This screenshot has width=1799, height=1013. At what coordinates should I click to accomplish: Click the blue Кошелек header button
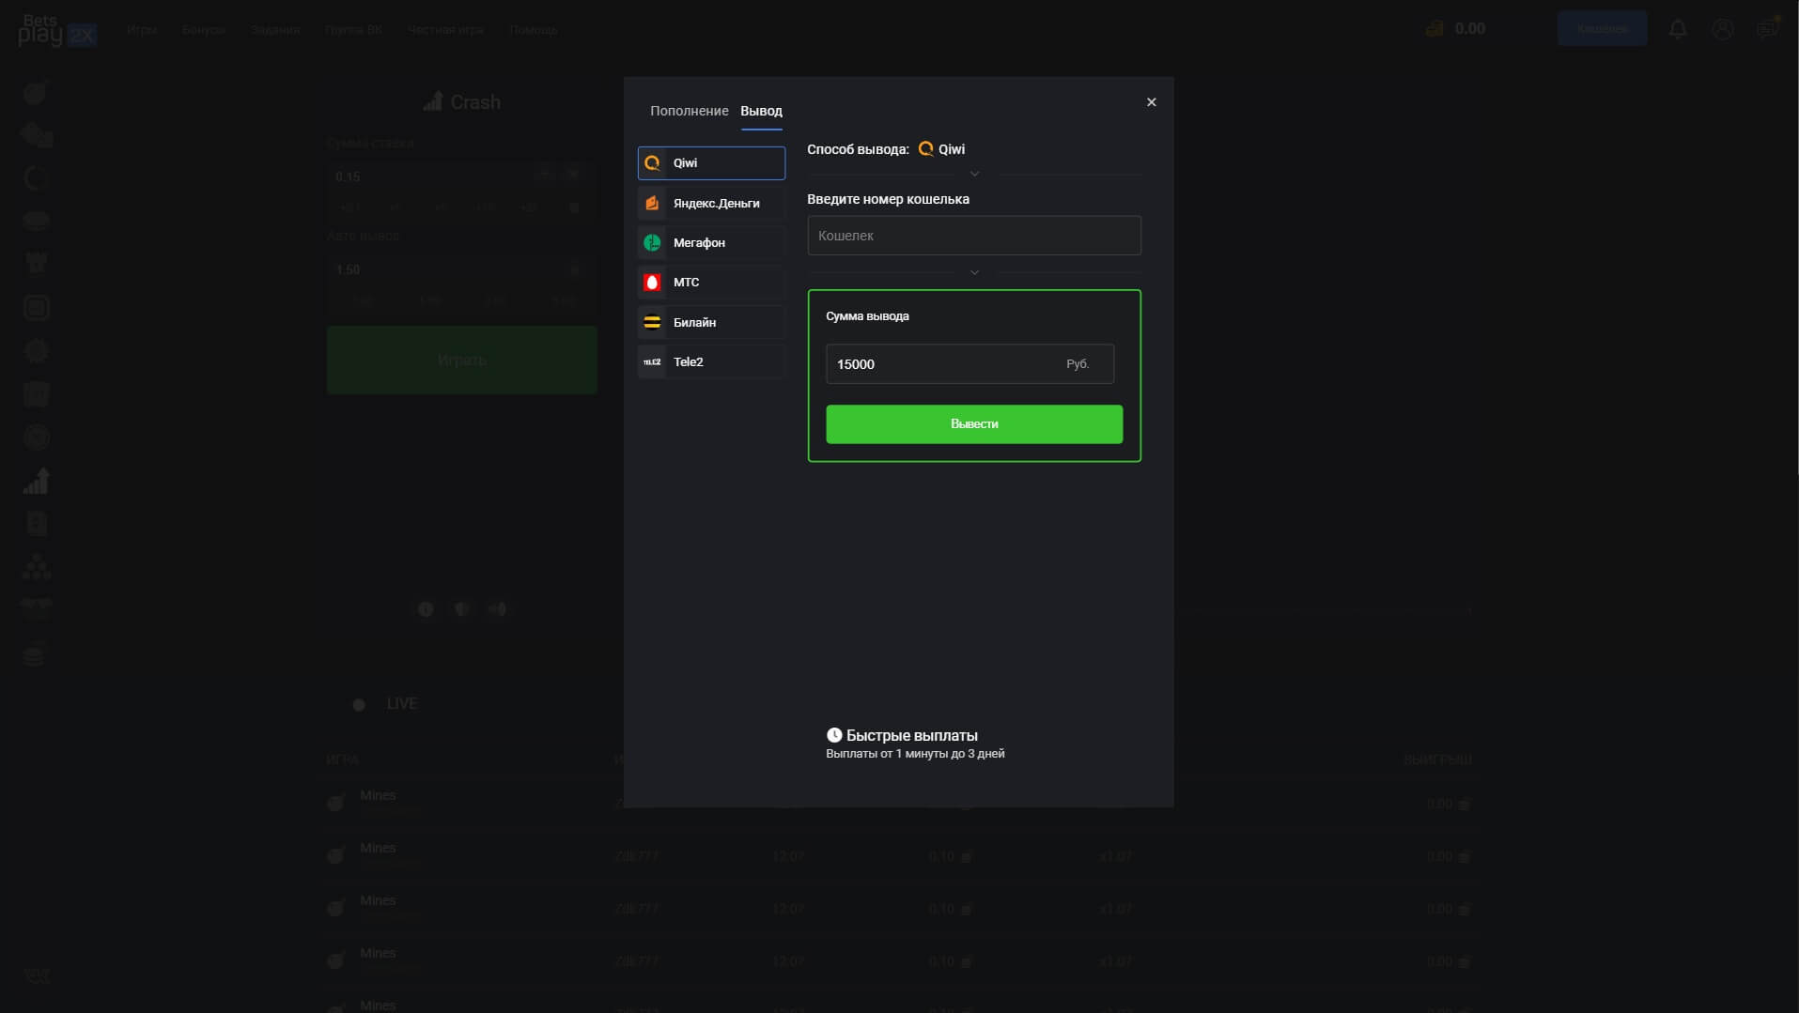1602,29
